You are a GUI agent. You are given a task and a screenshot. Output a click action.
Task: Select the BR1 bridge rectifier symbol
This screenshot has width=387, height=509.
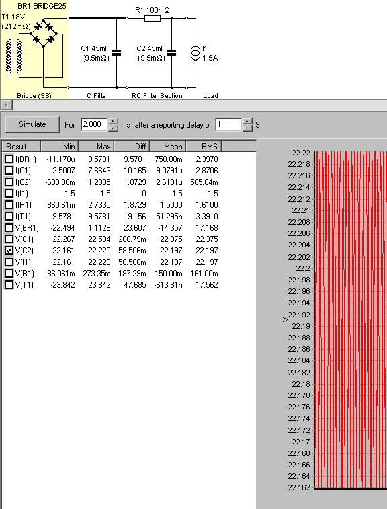coord(44,34)
